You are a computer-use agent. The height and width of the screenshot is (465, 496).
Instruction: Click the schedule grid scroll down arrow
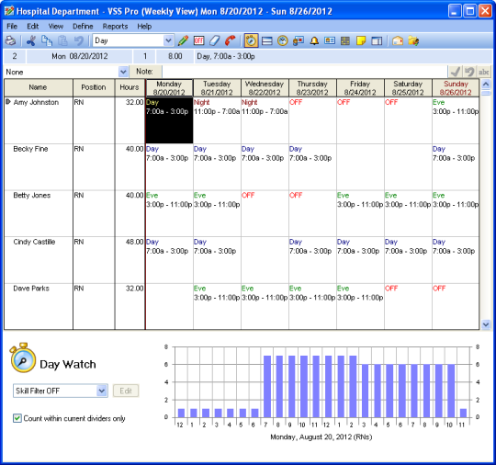click(486, 324)
